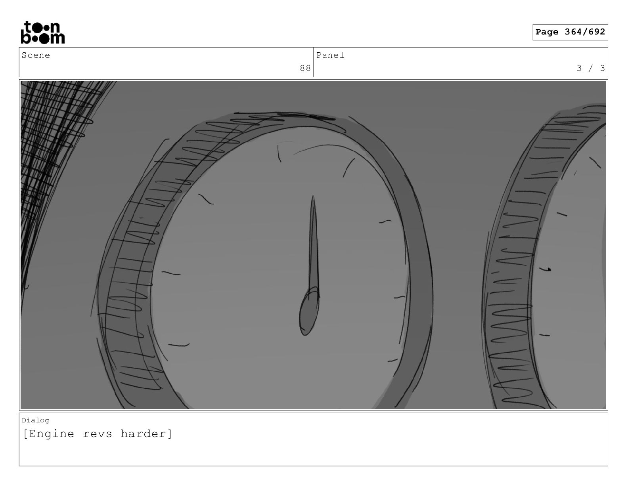
Task: Click the panel count '3 / 3'
Action: (591, 68)
